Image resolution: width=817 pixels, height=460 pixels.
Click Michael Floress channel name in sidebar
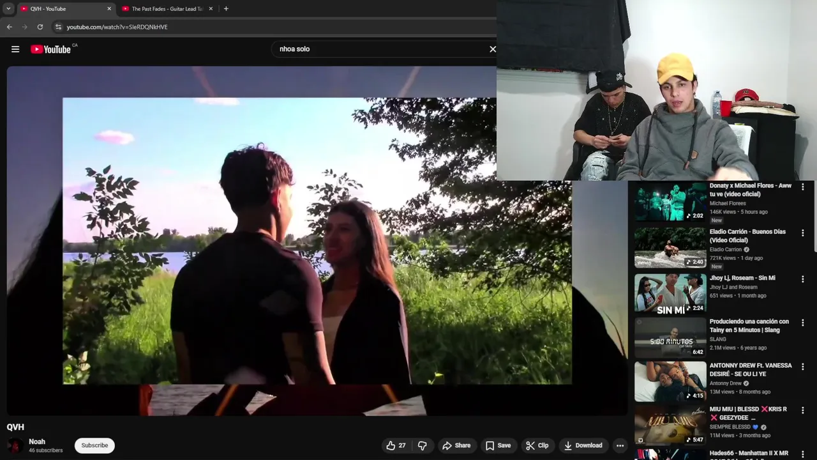coord(728,203)
